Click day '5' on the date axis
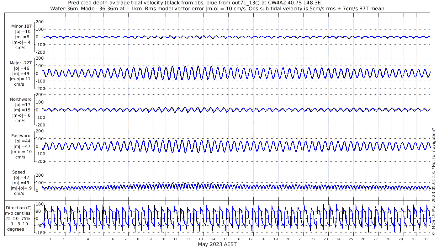The height and width of the screenshot is (251, 439). tap(100, 239)
